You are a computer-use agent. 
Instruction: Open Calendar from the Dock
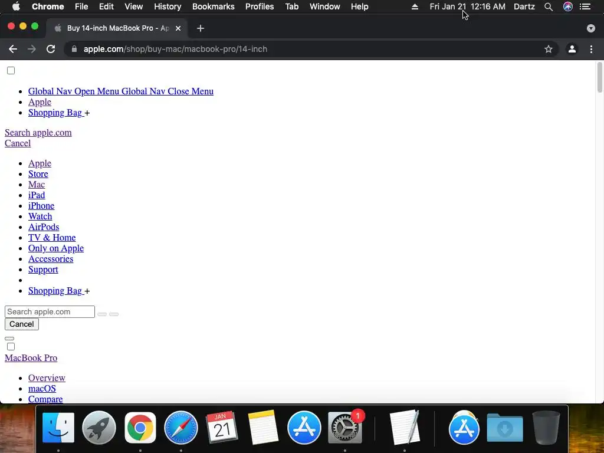[x=222, y=428]
